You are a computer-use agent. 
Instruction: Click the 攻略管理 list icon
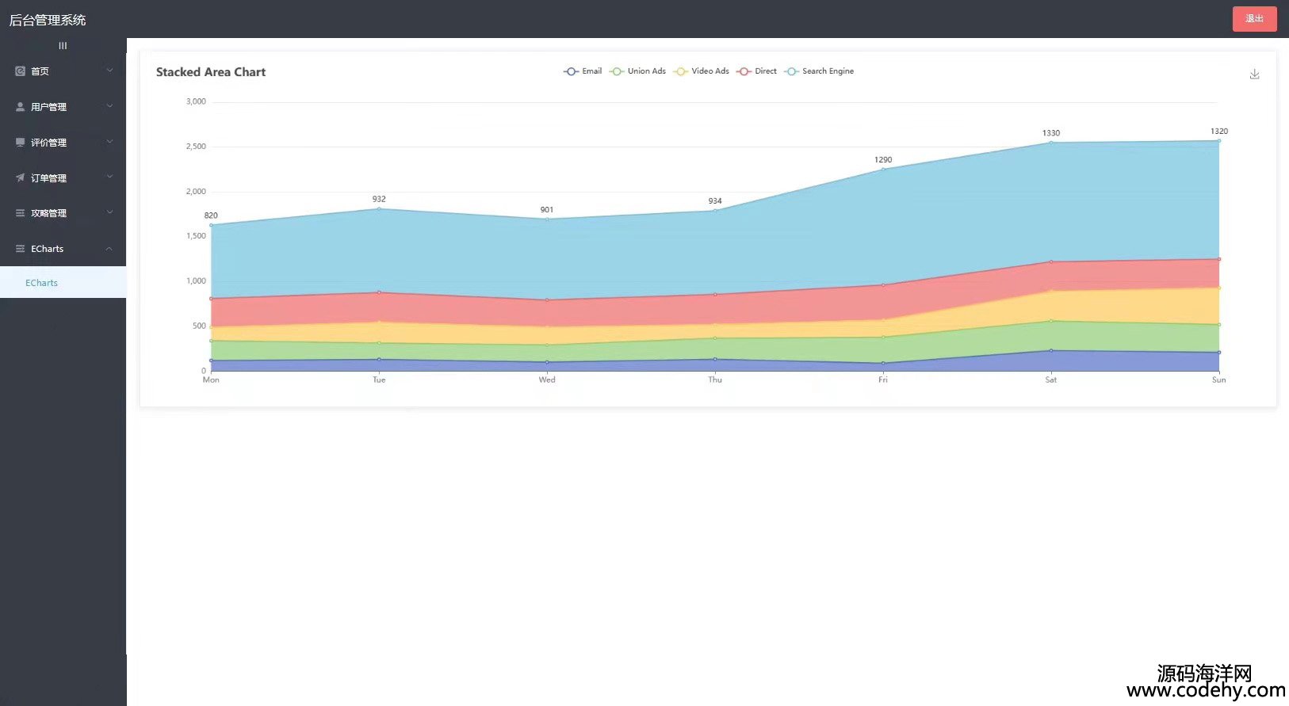(21, 213)
